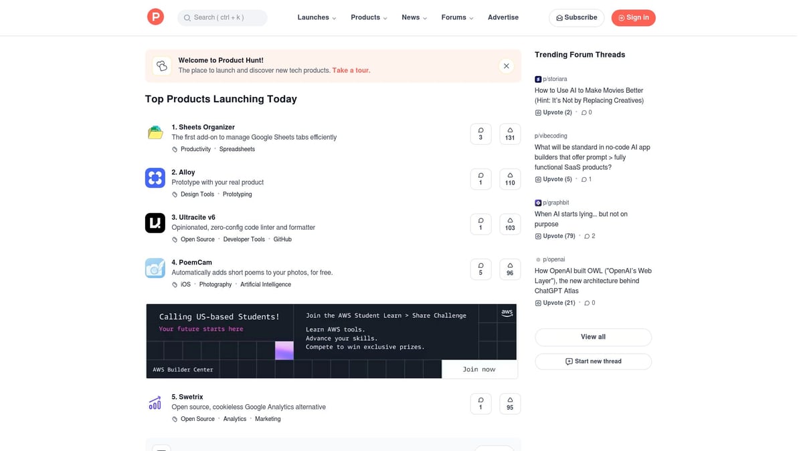Expand the Forums menu
This screenshot has height=451, width=803.
point(457,17)
